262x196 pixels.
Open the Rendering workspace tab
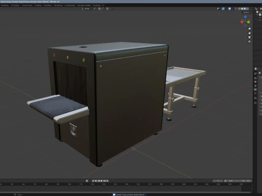click(x=58, y=5)
